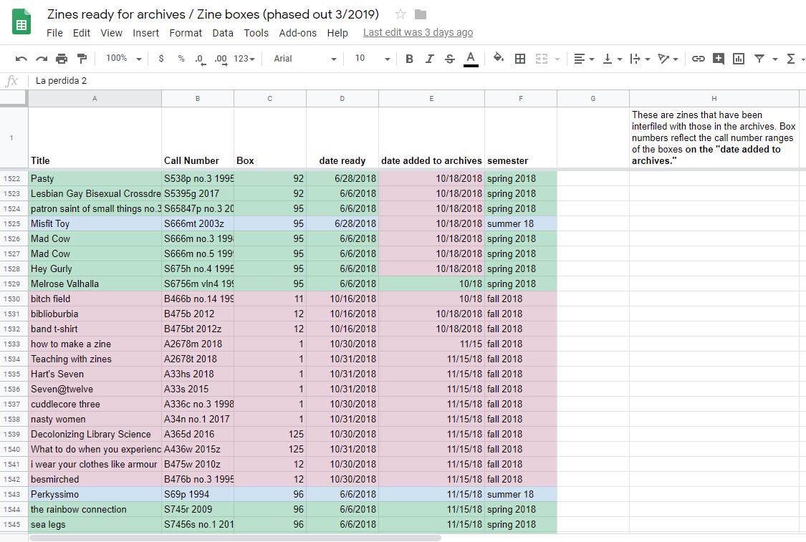Format as currency with dollar icon
The width and height of the screenshot is (806, 542).
(x=161, y=59)
